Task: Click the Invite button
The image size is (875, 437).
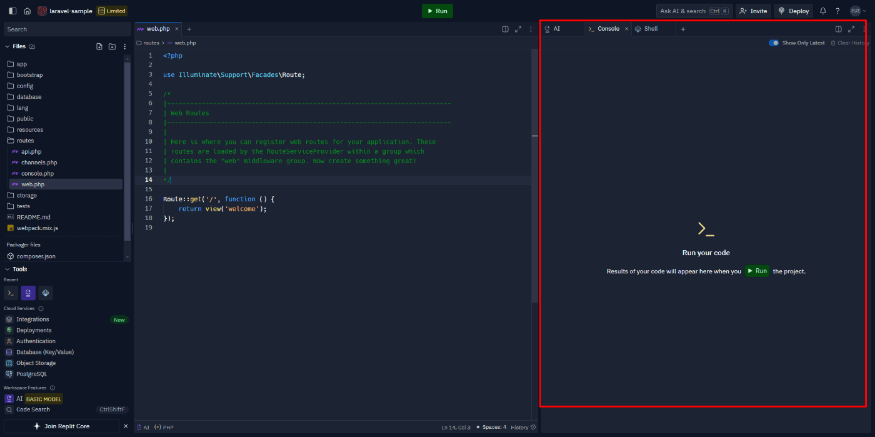Action: (753, 11)
